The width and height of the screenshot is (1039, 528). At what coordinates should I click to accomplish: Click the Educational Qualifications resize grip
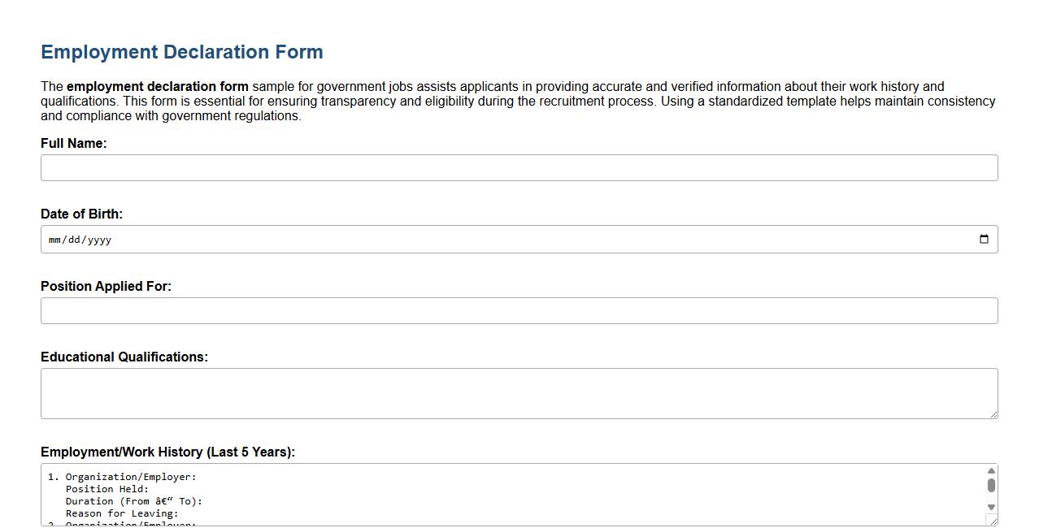[x=993, y=415]
